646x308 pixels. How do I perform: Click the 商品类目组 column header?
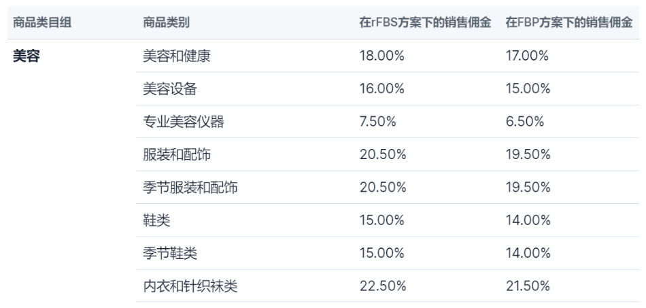[43, 22]
